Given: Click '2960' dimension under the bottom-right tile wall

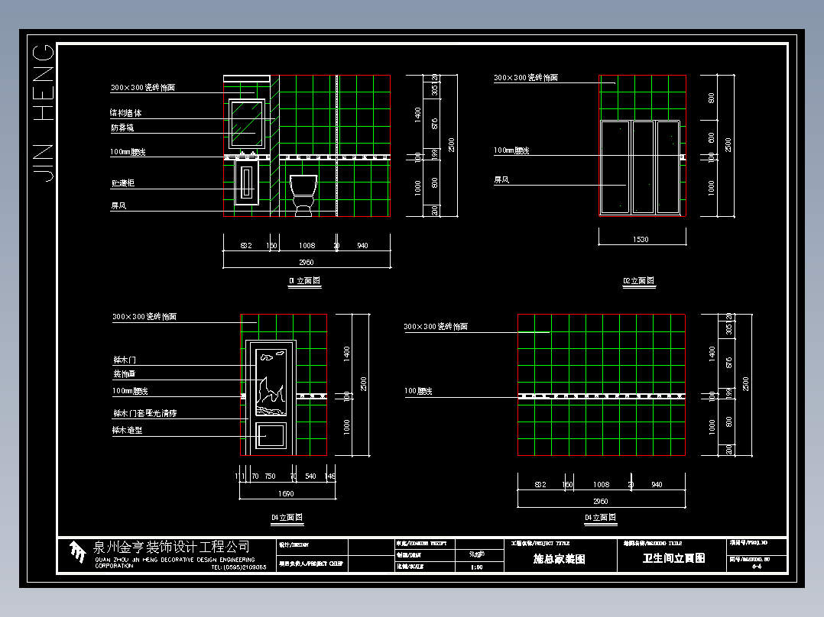Looking at the screenshot, I should (x=601, y=502).
